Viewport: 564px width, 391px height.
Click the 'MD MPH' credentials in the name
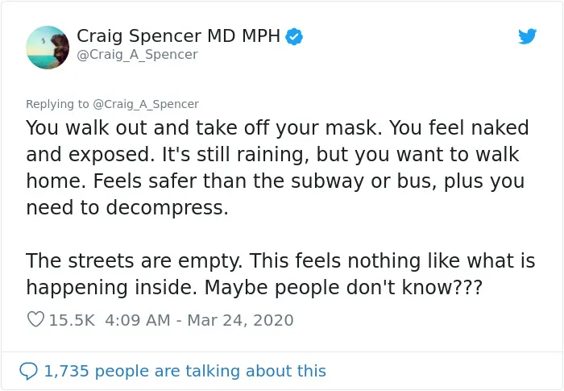243,36
